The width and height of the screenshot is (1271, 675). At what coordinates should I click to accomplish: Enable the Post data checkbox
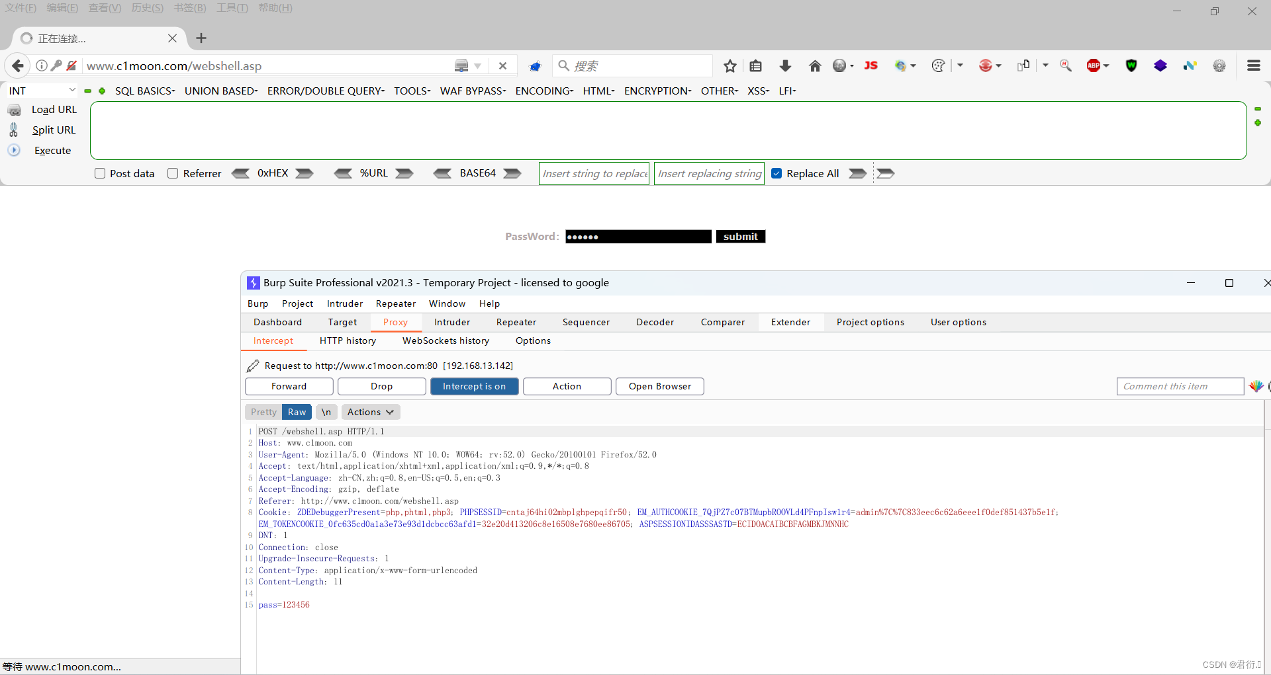100,173
